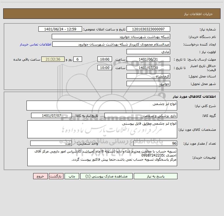Image resolution: width=224 pixels, height=216 pixels.
Task: Click the تاریخ نیاز به کالا label
Action: [86, 116]
